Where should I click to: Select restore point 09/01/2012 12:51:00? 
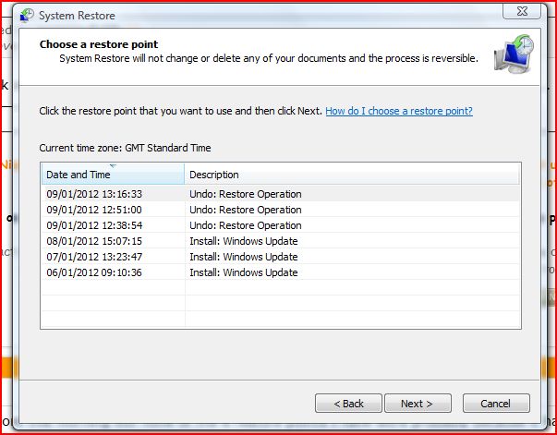(x=94, y=210)
